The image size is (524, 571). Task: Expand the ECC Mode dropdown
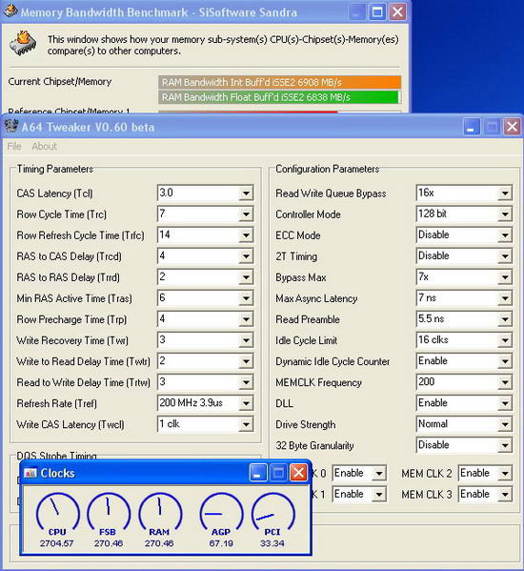[x=505, y=235]
